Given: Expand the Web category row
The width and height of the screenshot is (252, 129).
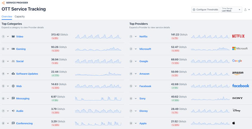Looking at the screenshot, I should [x=8, y=86].
